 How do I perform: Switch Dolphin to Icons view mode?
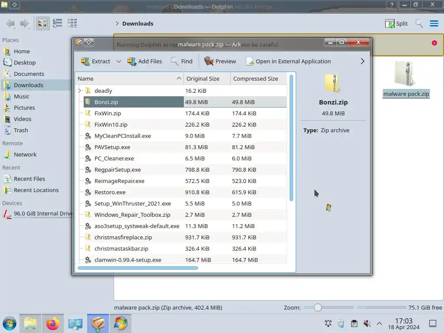point(42,23)
